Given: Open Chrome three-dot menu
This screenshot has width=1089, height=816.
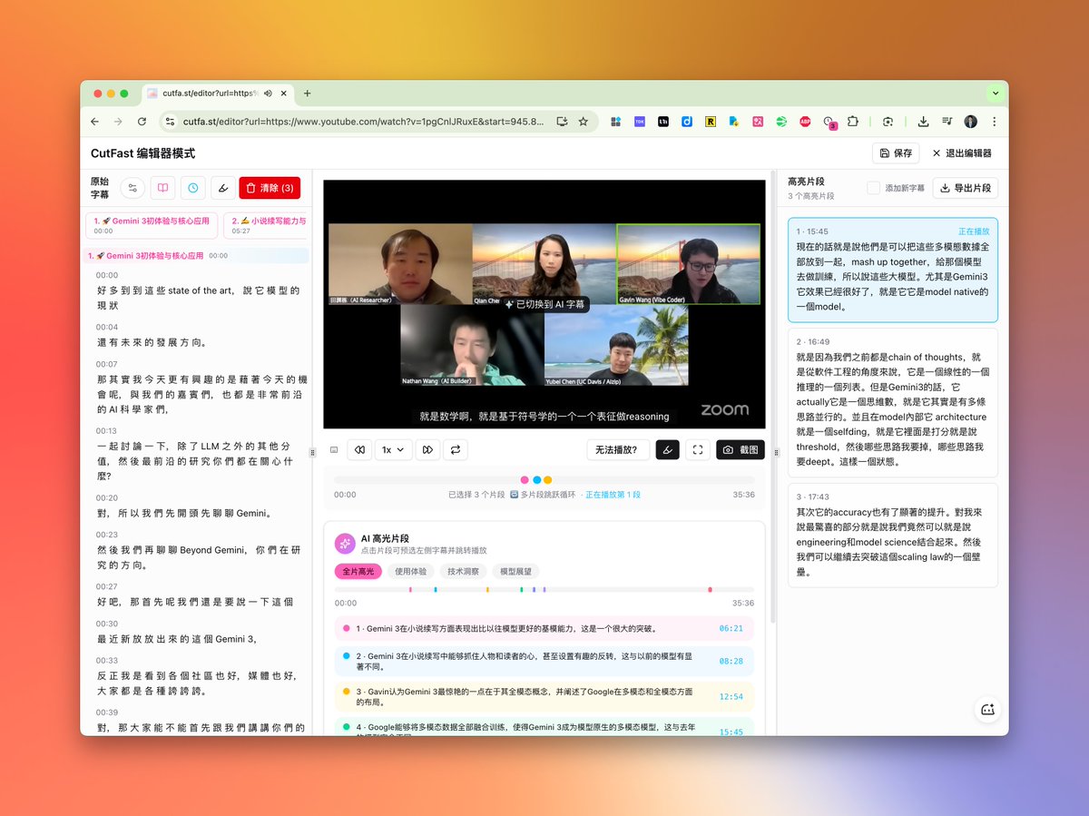Looking at the screenshot, I should [x=995, y=122].
